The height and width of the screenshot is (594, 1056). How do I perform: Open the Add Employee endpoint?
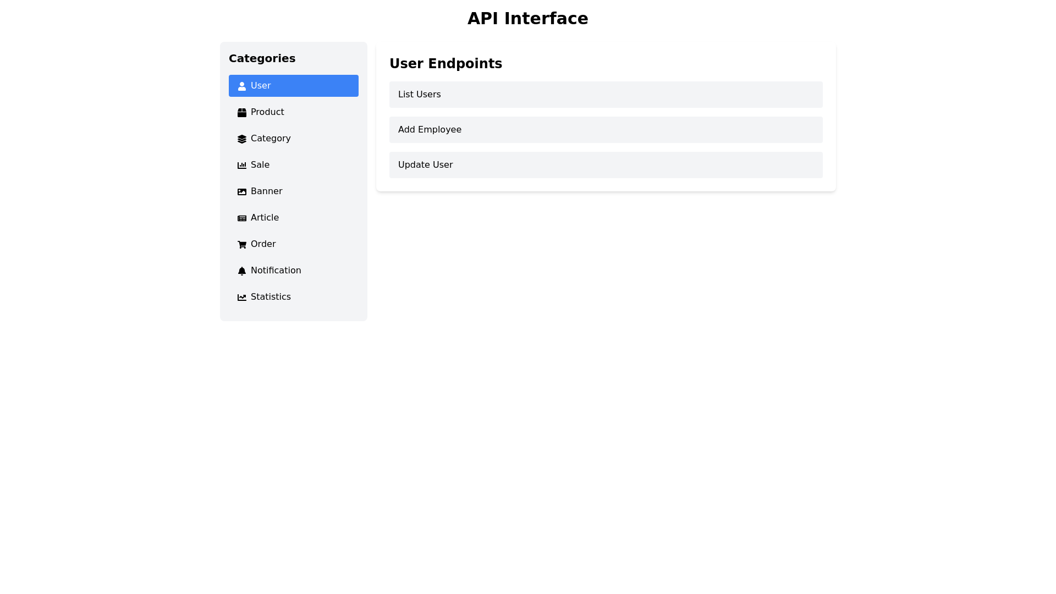click(x=606, y=130)
